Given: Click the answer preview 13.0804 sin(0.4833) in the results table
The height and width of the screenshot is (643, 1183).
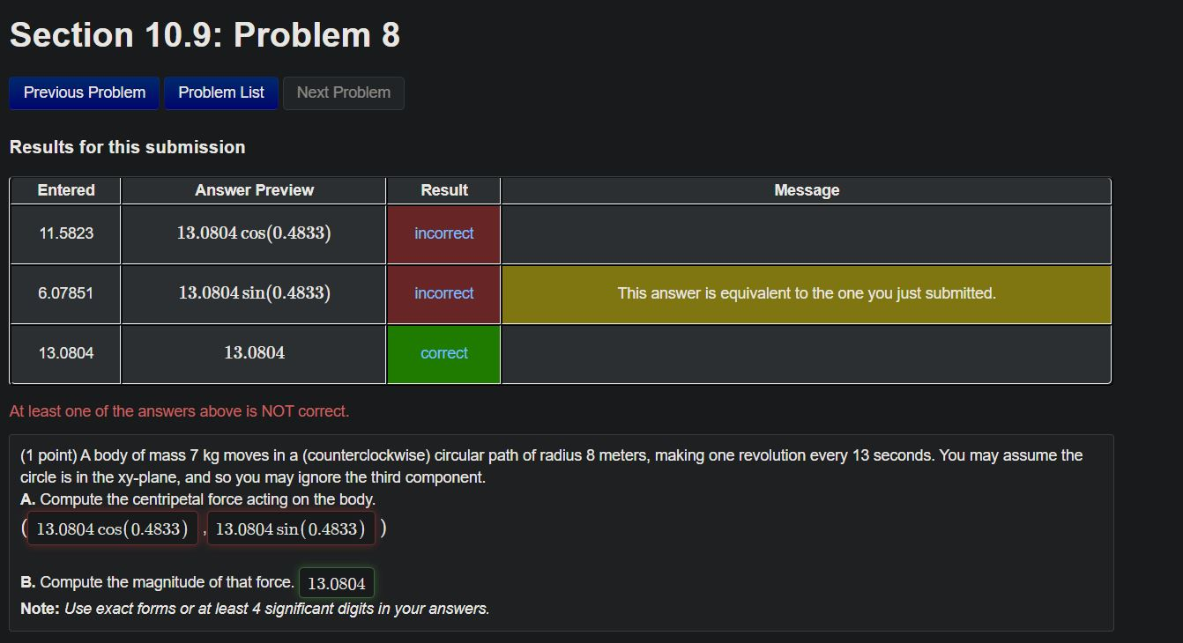Looking at the screenshot, I should tap(254, 293).
